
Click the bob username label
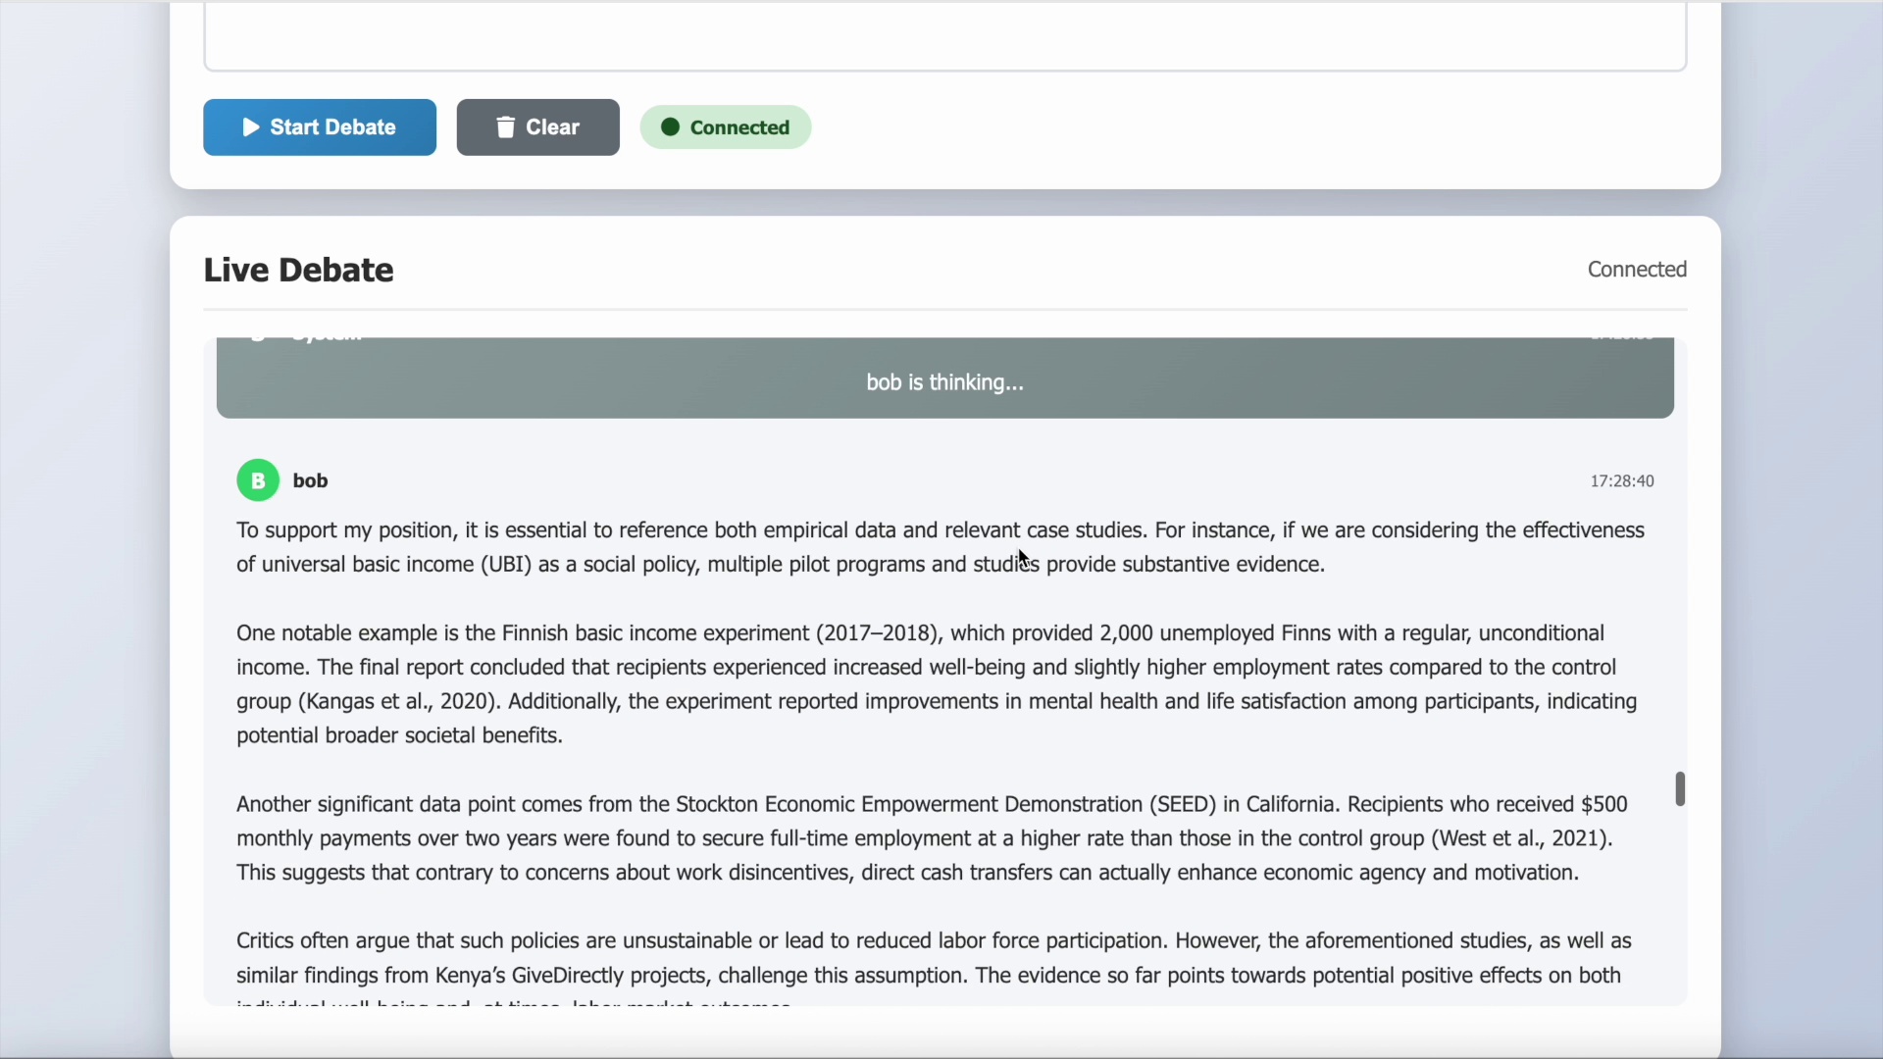(x=311, y=480)
